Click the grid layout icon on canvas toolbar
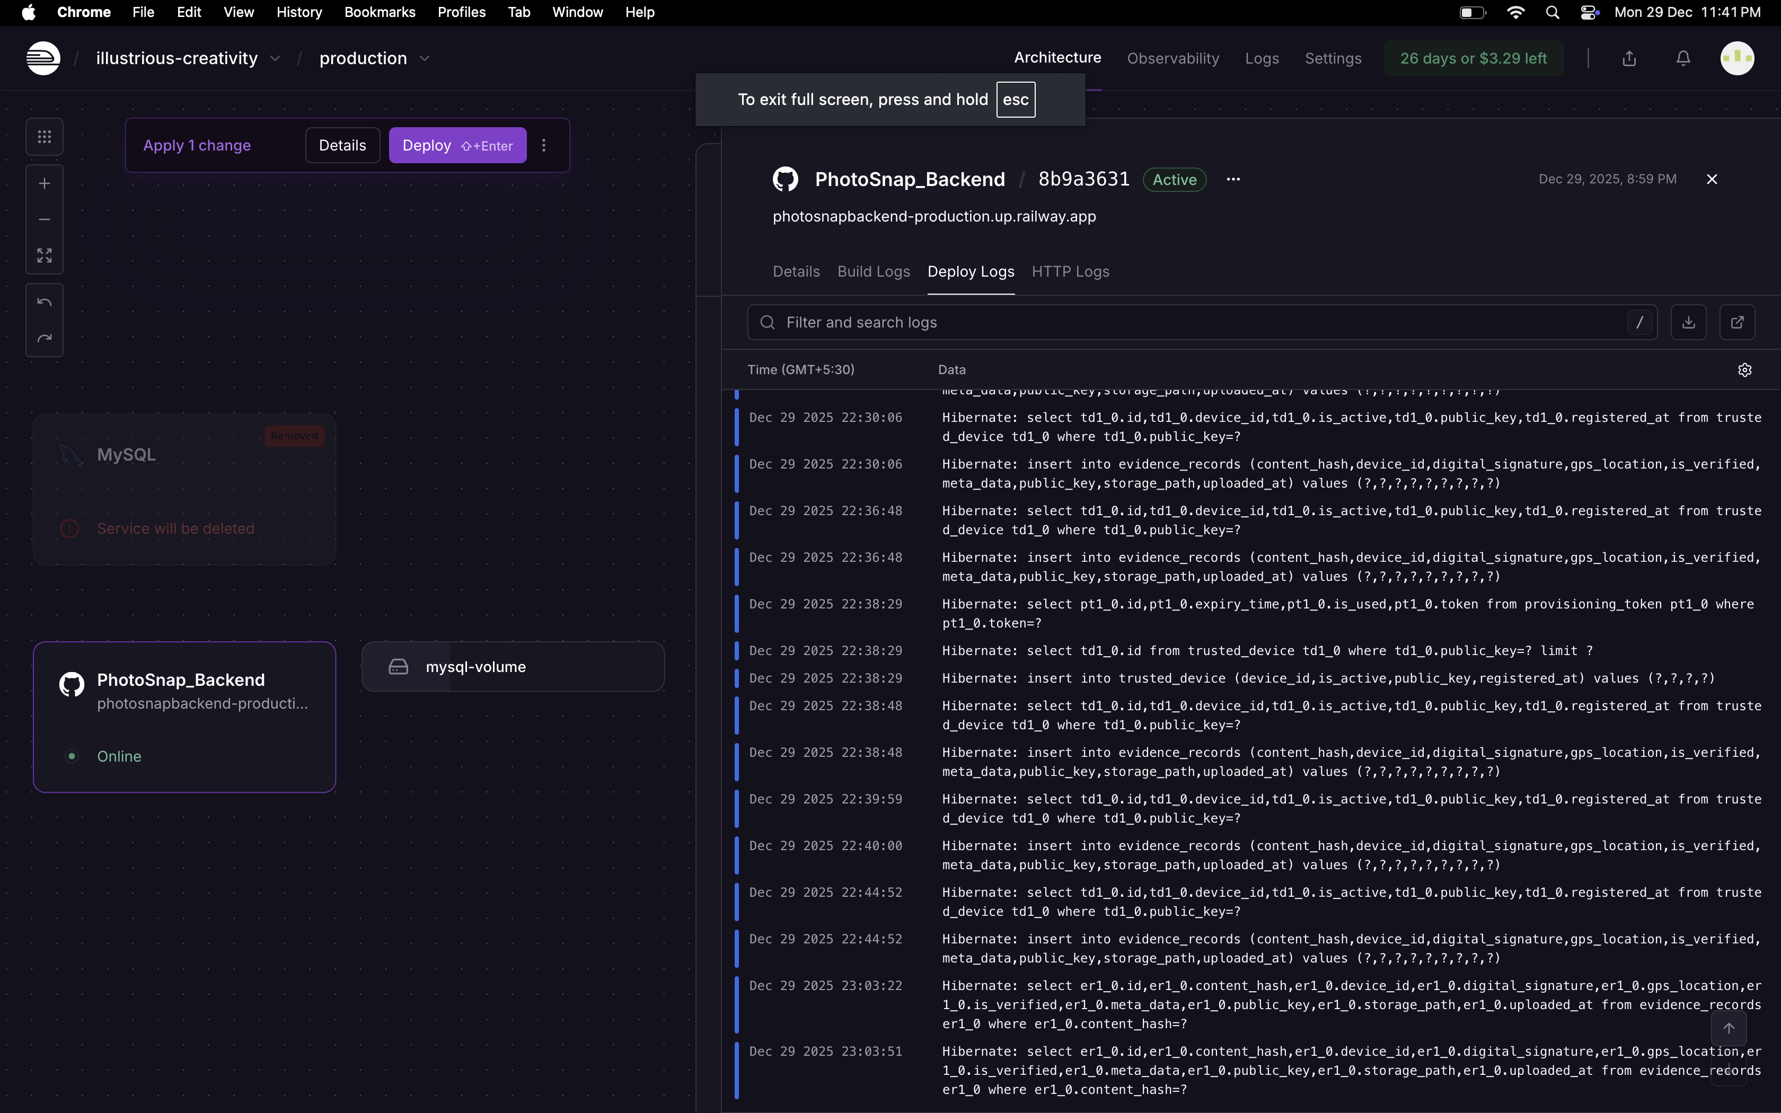 coord(44,137)
